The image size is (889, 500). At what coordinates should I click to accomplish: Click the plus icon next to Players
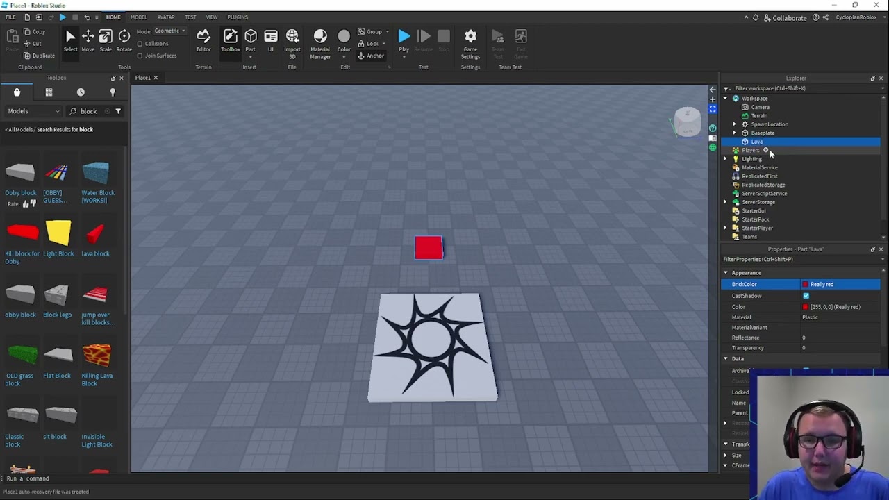[766, 150]
